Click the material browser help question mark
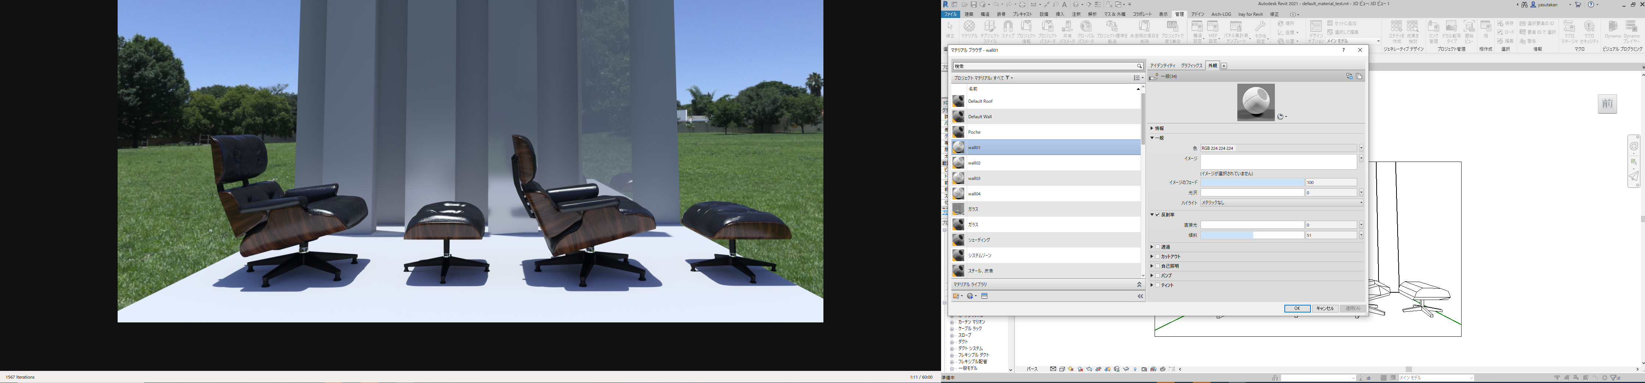The width and height of the screenshot is (1645, 383). pos(1344,50)
